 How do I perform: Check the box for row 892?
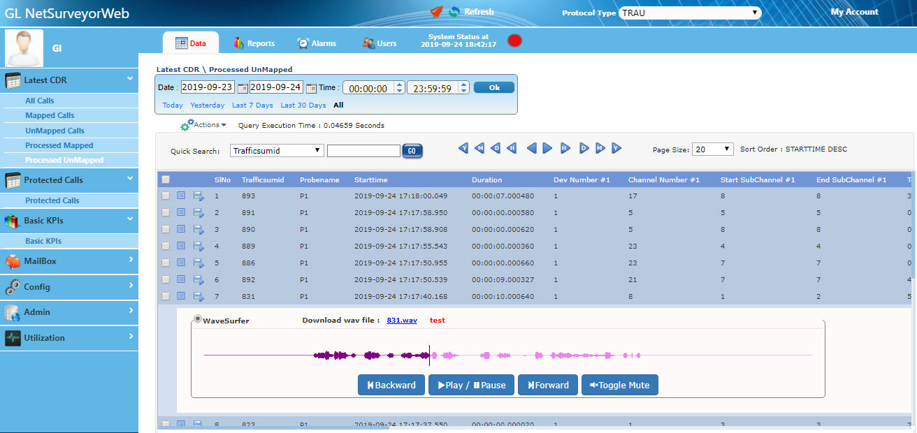166,280
